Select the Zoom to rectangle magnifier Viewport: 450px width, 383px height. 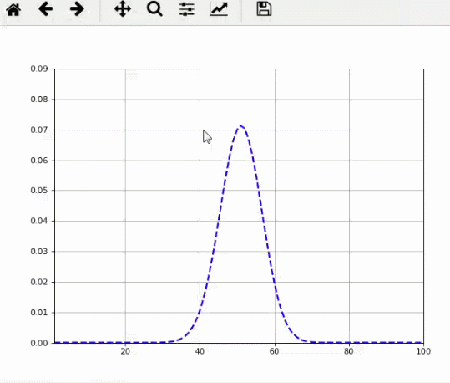point(154,9)
